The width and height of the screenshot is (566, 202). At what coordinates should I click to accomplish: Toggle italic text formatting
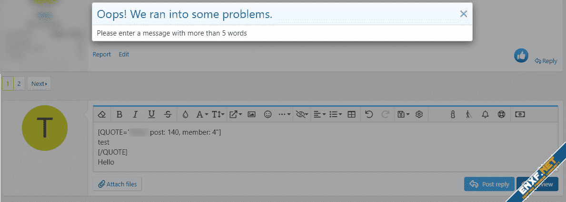tap(135, 114)
